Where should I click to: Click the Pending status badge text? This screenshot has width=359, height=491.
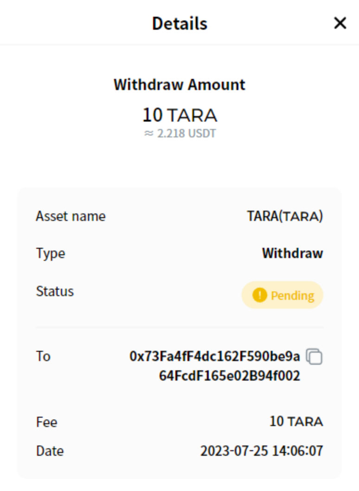tap(292, 296)
